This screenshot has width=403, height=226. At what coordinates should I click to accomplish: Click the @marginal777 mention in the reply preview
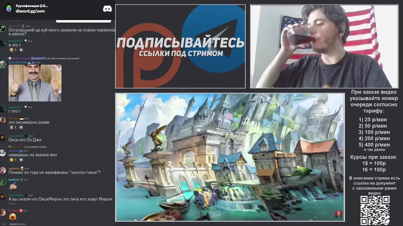coord(38,58)
